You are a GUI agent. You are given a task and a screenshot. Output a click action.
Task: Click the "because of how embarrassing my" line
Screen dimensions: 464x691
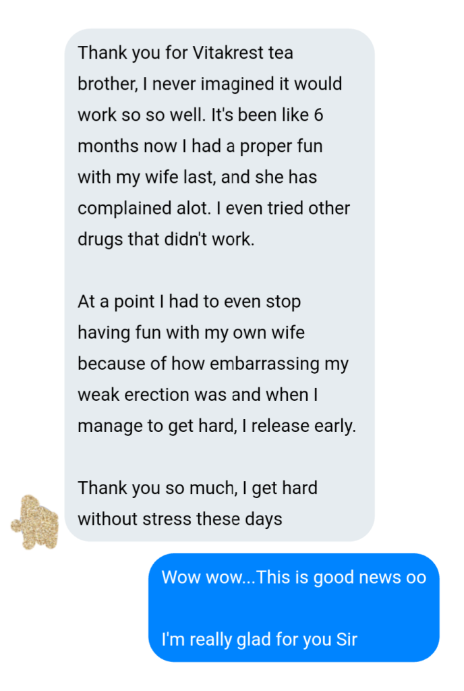pyautogui.click(x=213, y=364)
